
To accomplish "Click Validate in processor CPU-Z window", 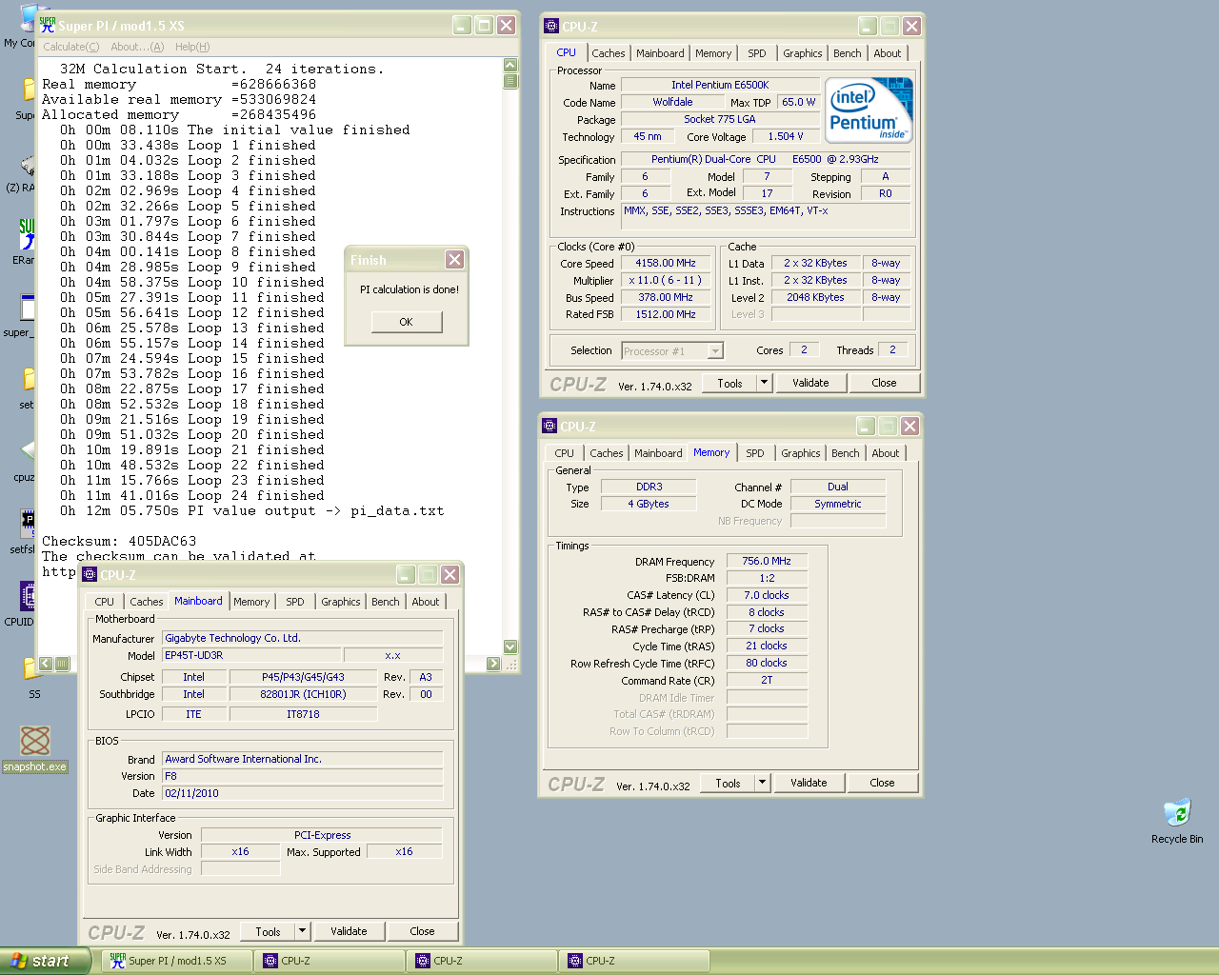I will pyautogui.click(x=810, y=383).
